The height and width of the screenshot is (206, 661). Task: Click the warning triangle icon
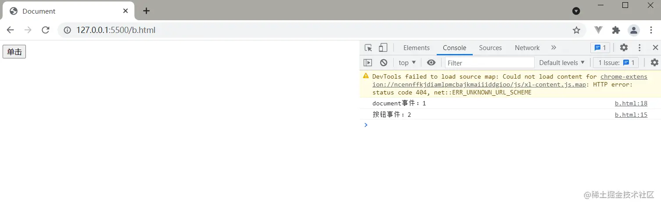(x=366, y=76)
